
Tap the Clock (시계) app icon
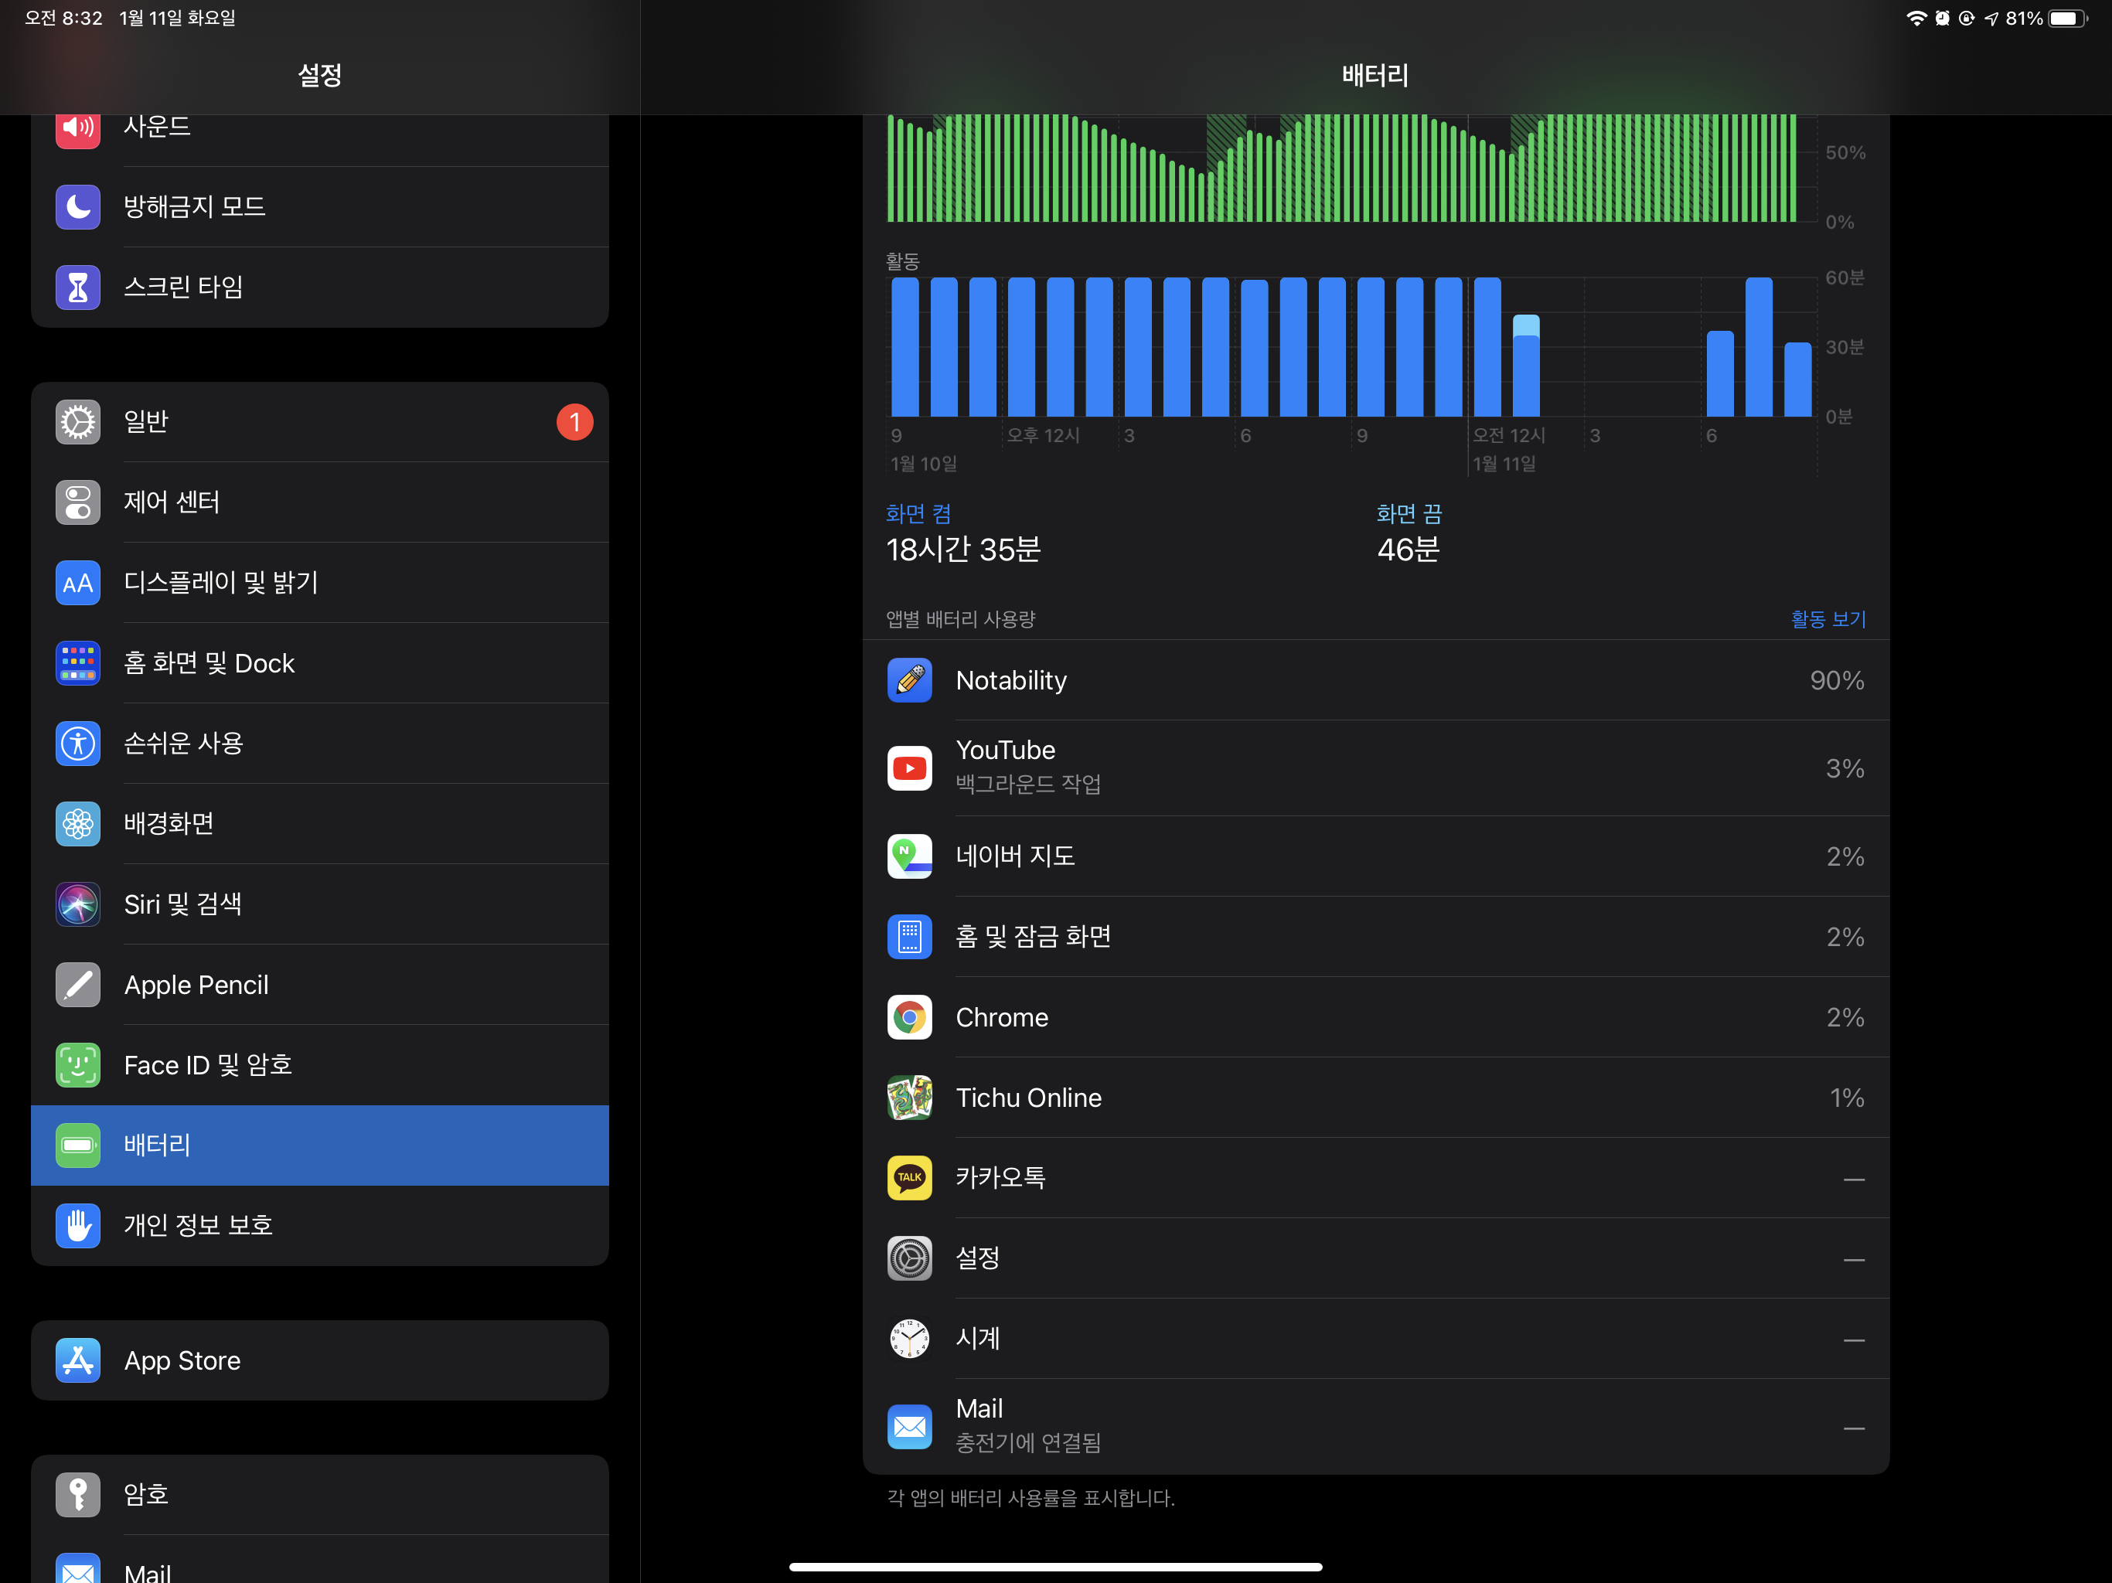(x=909, y=1339)
